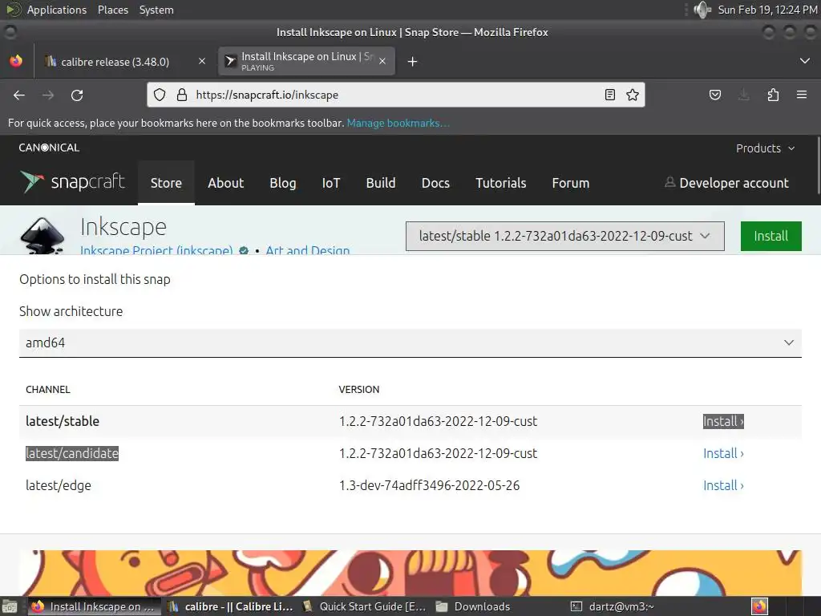Open the Docs nav item
821x616 pixels.
pyautogui.click(x=435, y=183)
